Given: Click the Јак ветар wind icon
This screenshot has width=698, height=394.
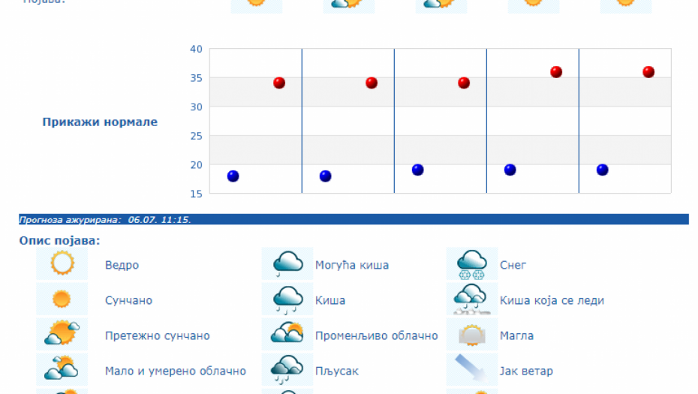Looking at the screenshot, I should pos(472,370).
